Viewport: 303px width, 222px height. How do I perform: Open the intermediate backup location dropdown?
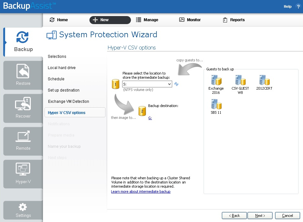pyautogui.click(x=147, y=84)
